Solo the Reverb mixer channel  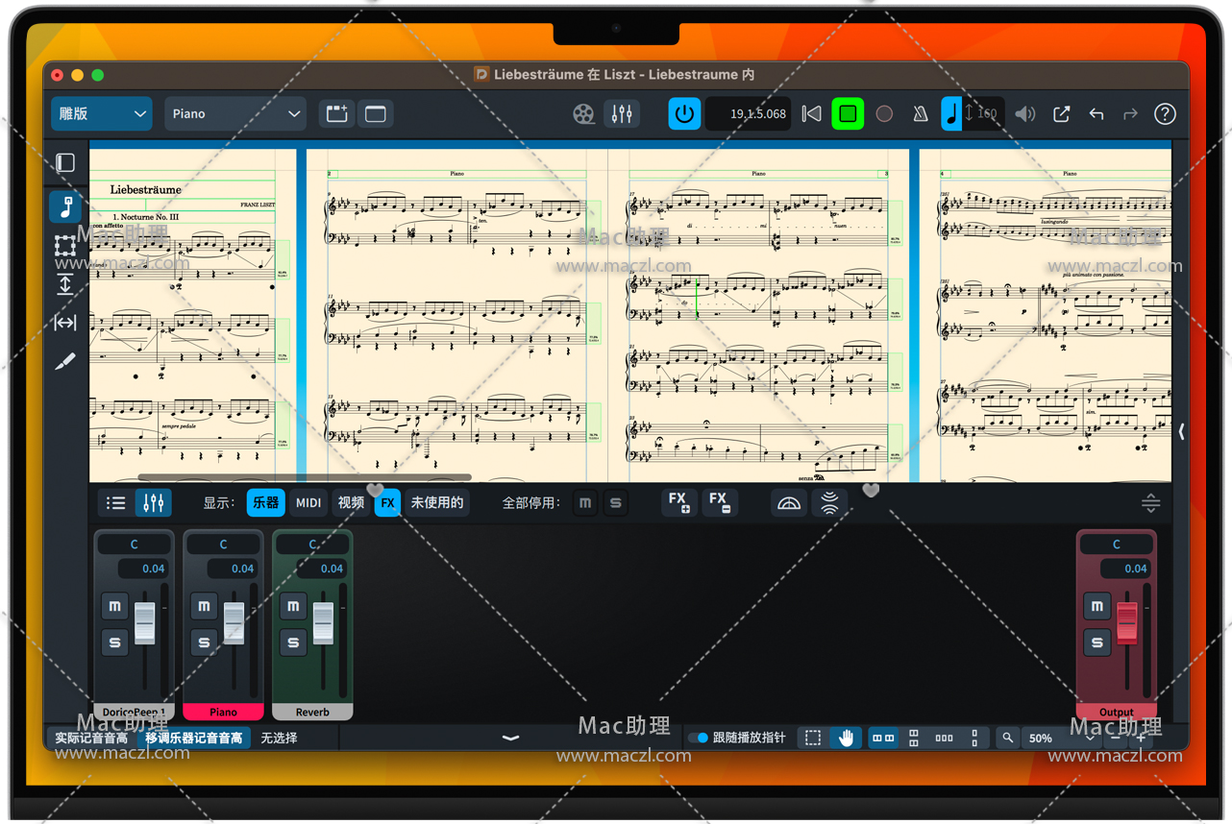[x=293, y=642]
